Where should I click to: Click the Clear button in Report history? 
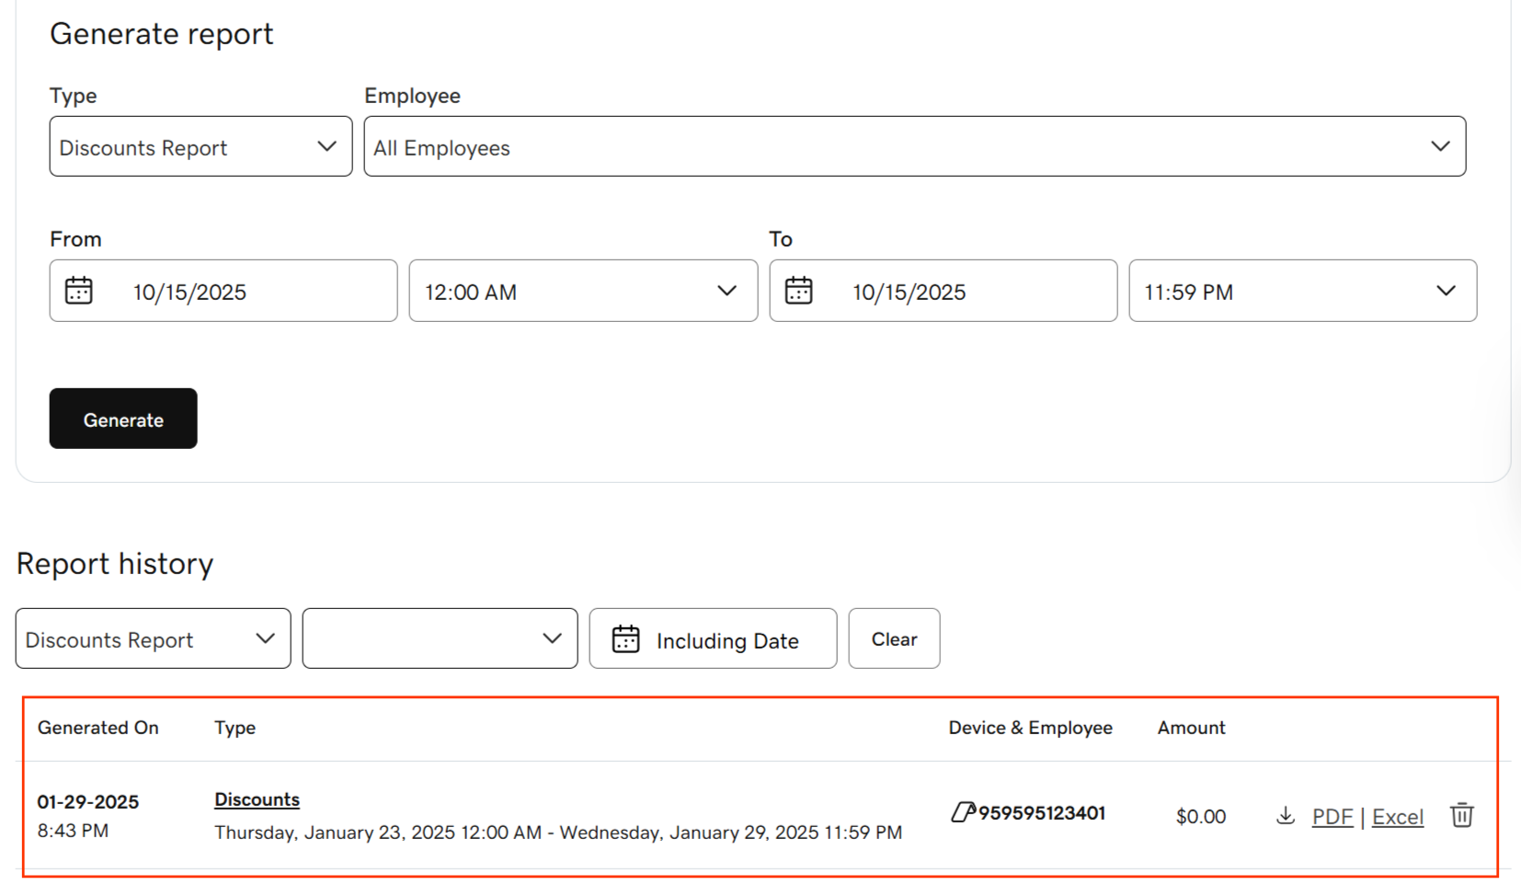click(x=893, y=638)
